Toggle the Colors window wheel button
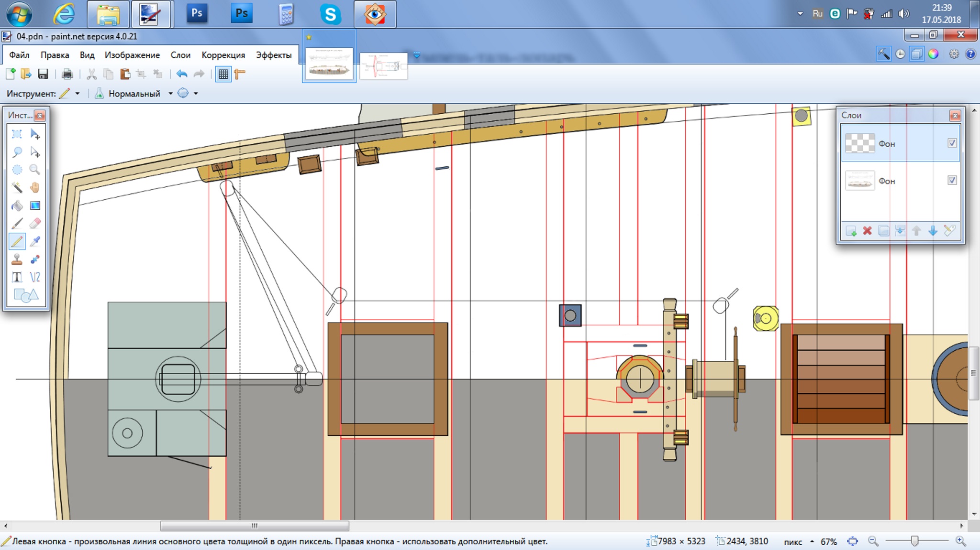 tap(933, 54)
